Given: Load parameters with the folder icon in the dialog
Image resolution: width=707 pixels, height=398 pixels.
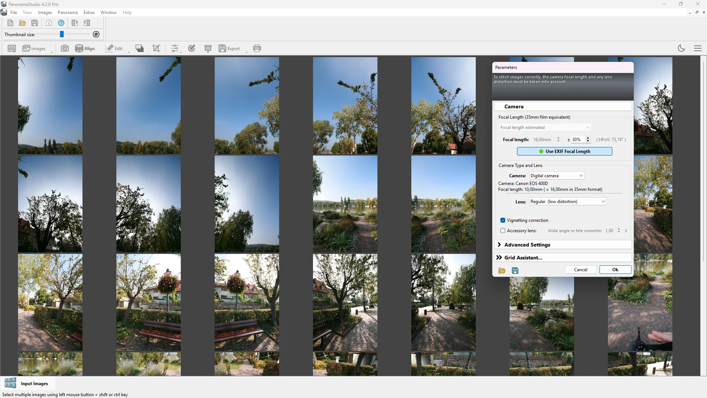Looking at the screenshot, I should [502, 270].
